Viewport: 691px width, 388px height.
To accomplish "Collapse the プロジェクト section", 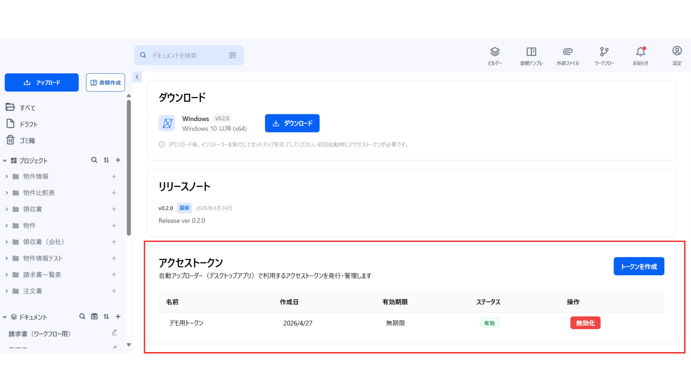I will [x=5, y=161].
